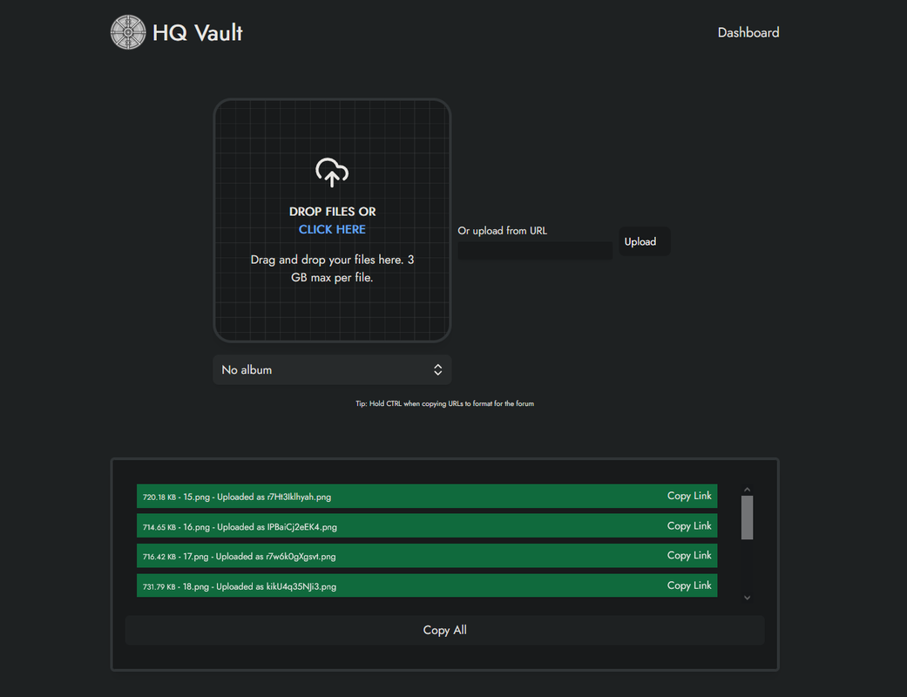Click the row for r7w6k0gXgsvt.png
The height and width of the screenshot is (697, 907).
427,555
